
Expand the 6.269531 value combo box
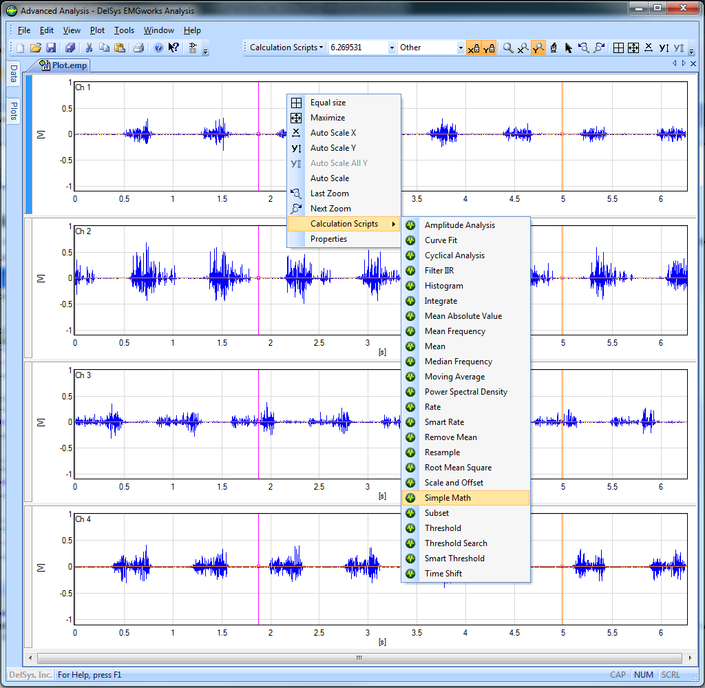[x=392, y=48]
